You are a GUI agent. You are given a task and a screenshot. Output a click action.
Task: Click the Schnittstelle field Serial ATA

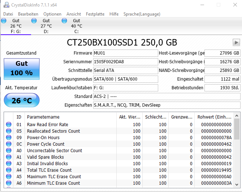point(126,70)
